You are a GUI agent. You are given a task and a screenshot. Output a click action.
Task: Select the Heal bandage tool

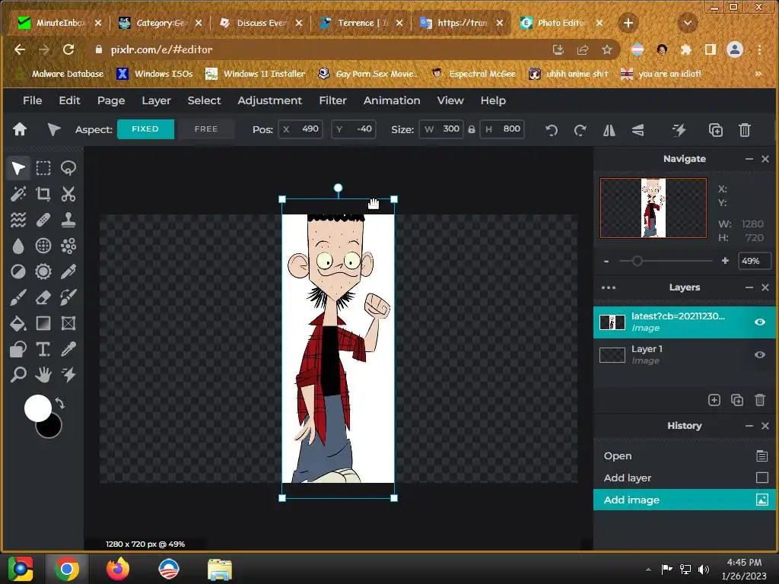click(43, 220)
